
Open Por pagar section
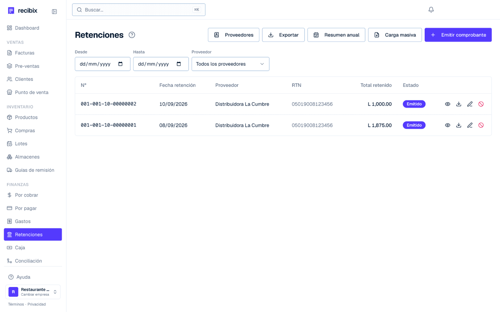click(33, 208)
